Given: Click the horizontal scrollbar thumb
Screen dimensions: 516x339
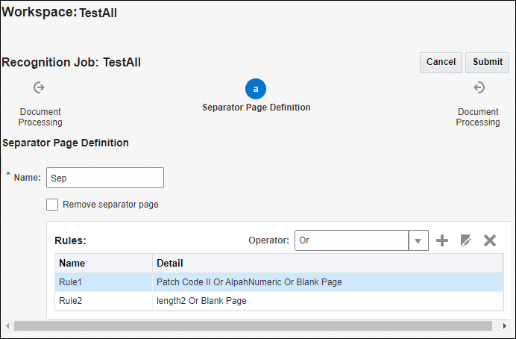Looking at the screenshot, I should (x=253, y=326).
